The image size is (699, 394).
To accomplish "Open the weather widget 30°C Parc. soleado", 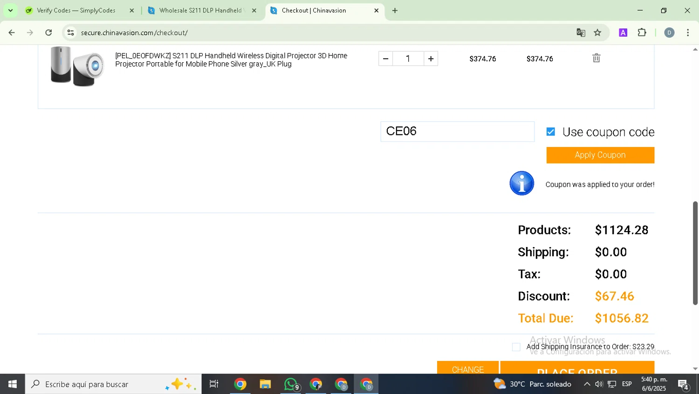I will tap(532, 384).
